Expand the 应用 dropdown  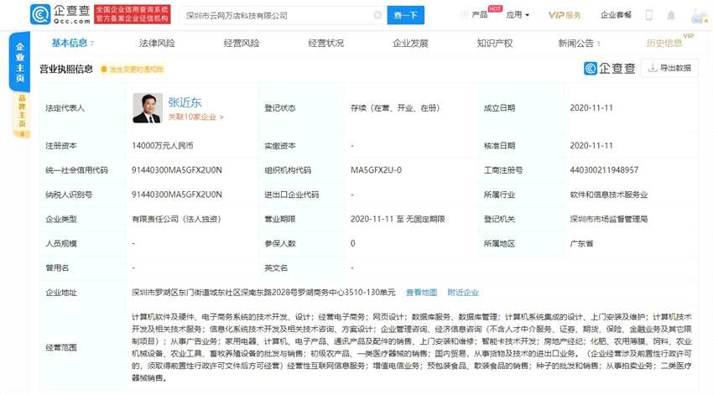pyautogui.click(x=518, y=15)
